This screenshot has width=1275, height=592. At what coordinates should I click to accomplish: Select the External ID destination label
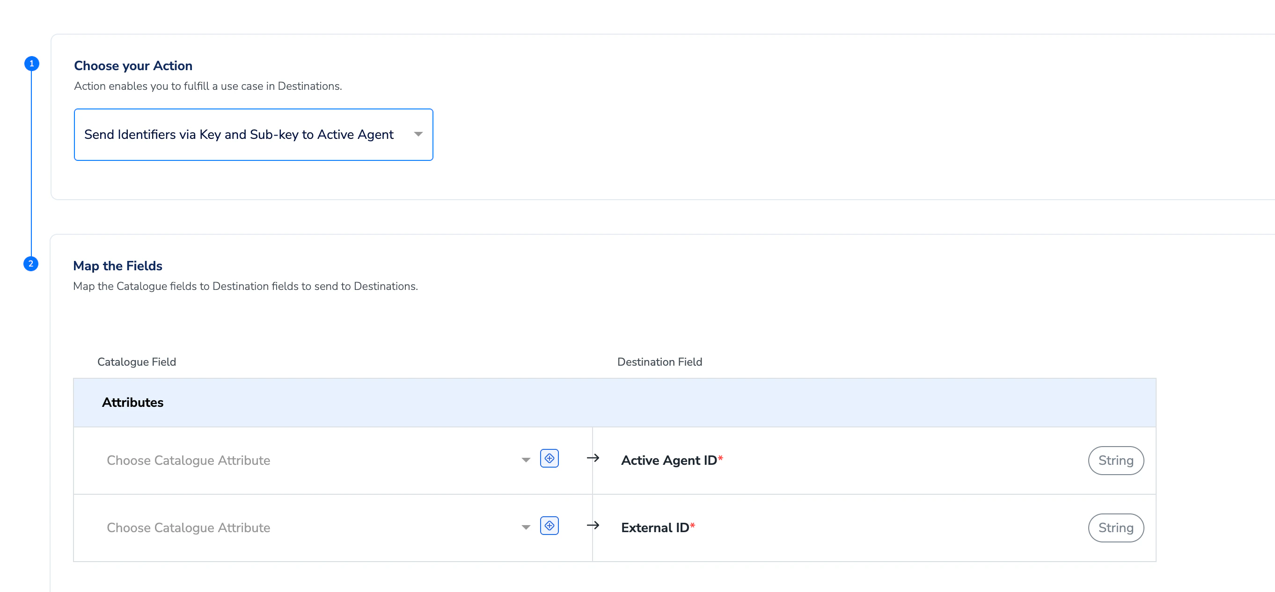coord(655,528)
